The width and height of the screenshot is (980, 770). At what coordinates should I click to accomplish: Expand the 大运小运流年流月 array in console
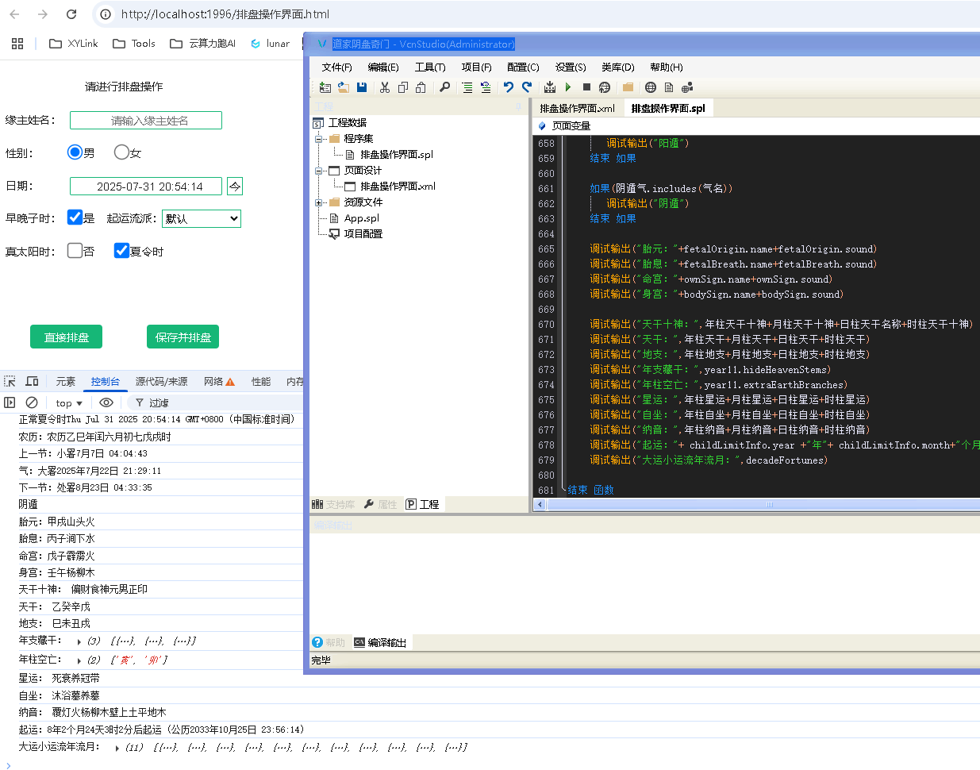(x=117, y=748)
